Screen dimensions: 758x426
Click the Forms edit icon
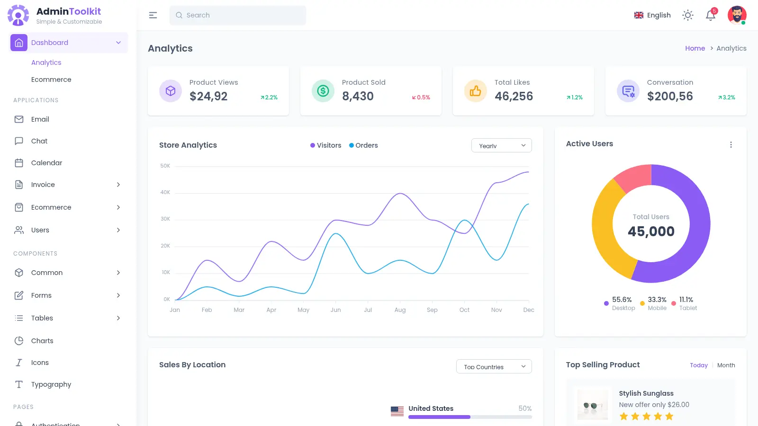click(x=19, y=295)
